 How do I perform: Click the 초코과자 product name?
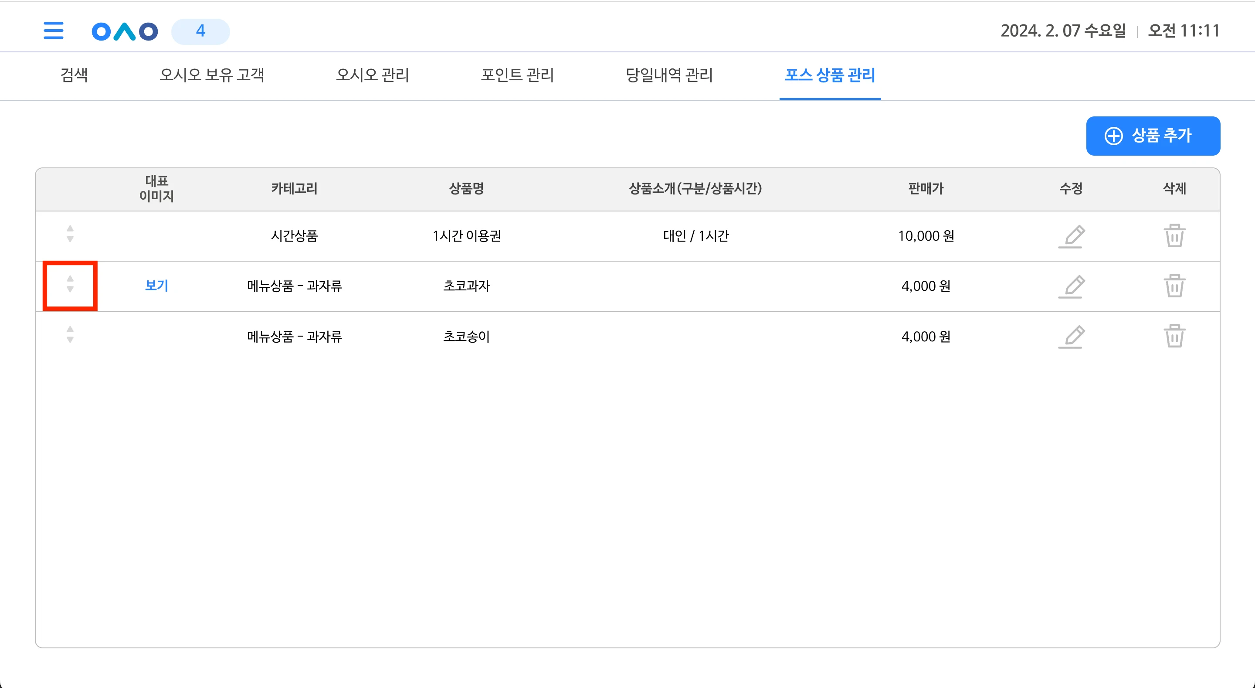click(466, 286)
